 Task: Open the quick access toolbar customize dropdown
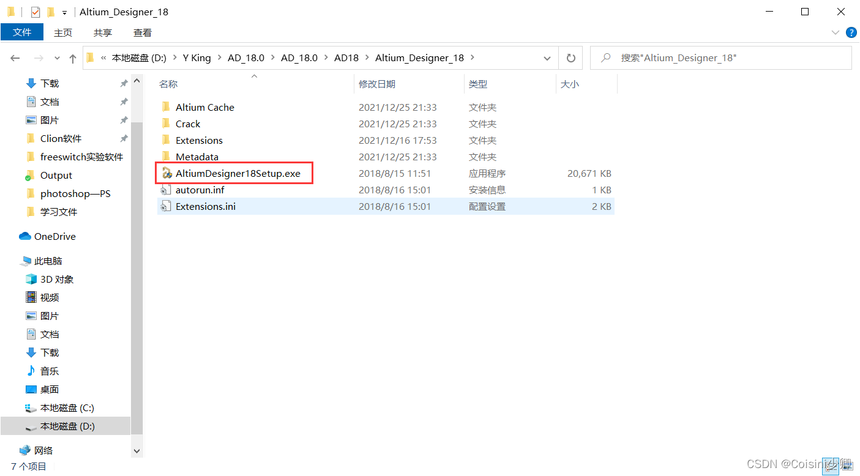pos(64,12)
